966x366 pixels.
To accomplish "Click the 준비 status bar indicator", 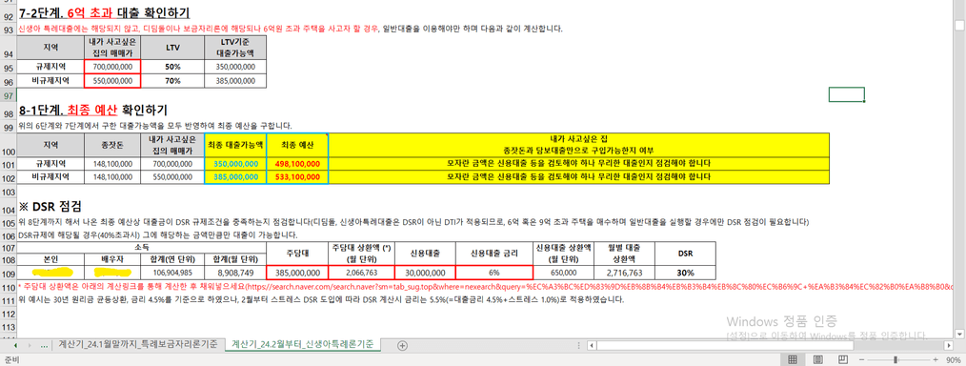I will click(10, 359).
